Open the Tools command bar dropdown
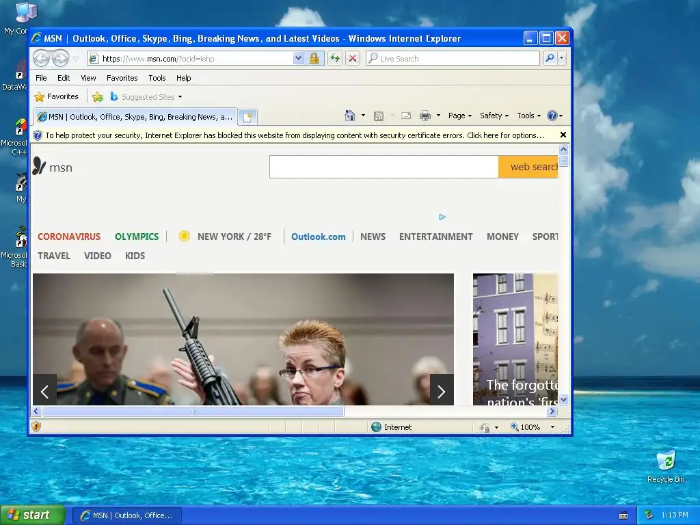 pyautogui.click(x=528, y=116)
